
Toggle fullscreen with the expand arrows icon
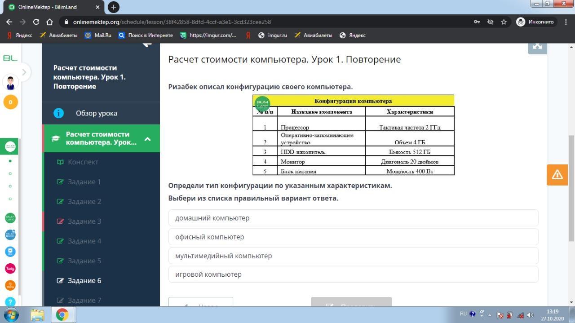537,47
